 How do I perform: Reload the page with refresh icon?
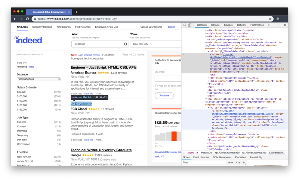[27, 19]
